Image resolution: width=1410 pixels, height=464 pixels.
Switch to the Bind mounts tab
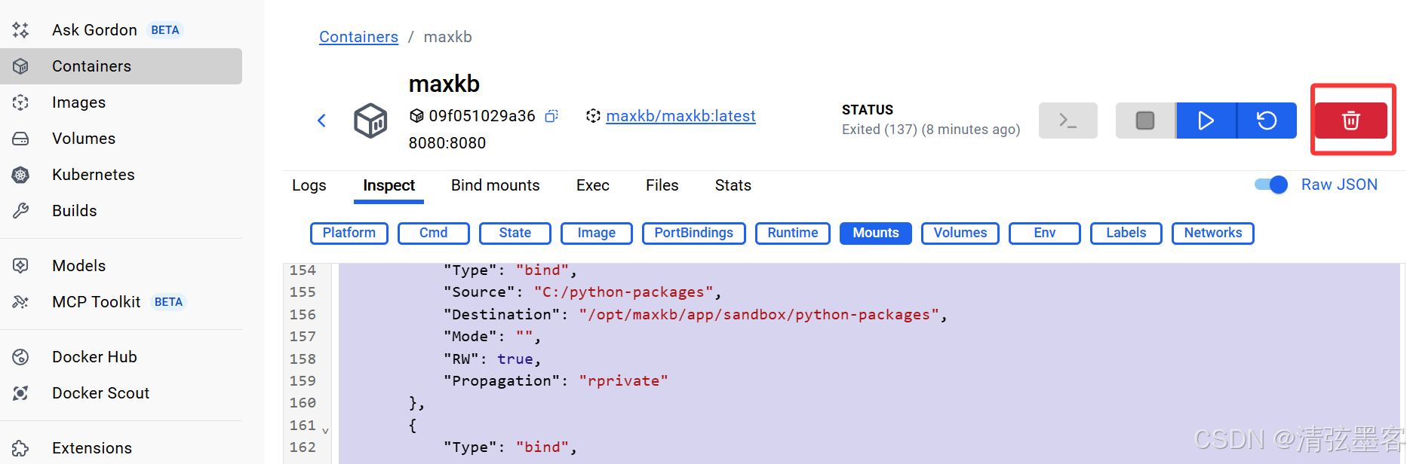[x=496, y=185]
